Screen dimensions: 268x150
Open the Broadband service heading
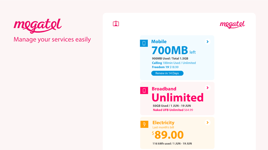pos(164,89)
